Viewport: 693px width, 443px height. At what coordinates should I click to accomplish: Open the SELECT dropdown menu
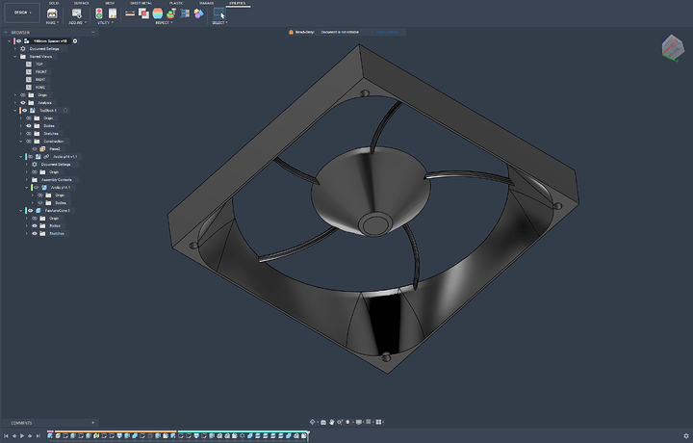point(219,22)
